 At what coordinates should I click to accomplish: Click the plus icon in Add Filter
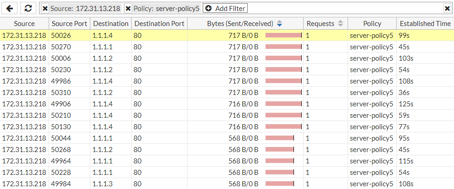(x=208, y=8)
